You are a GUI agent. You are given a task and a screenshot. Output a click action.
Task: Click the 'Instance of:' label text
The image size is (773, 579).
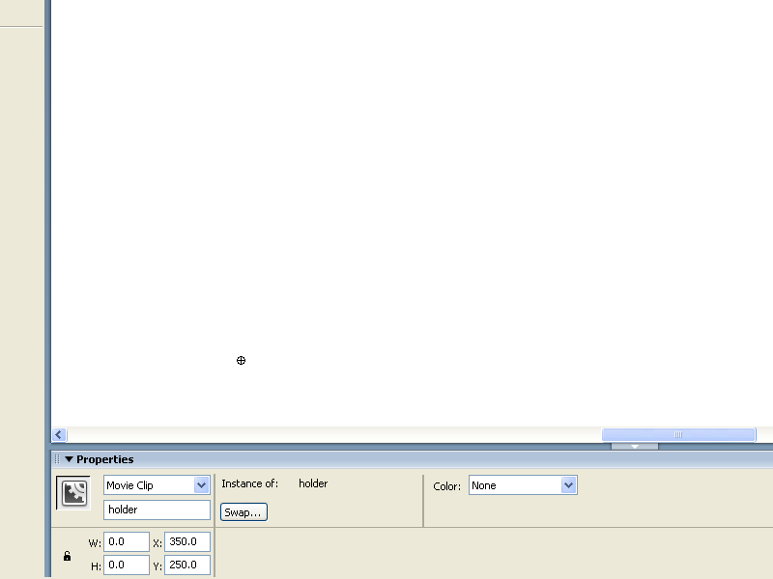(250, 484)
